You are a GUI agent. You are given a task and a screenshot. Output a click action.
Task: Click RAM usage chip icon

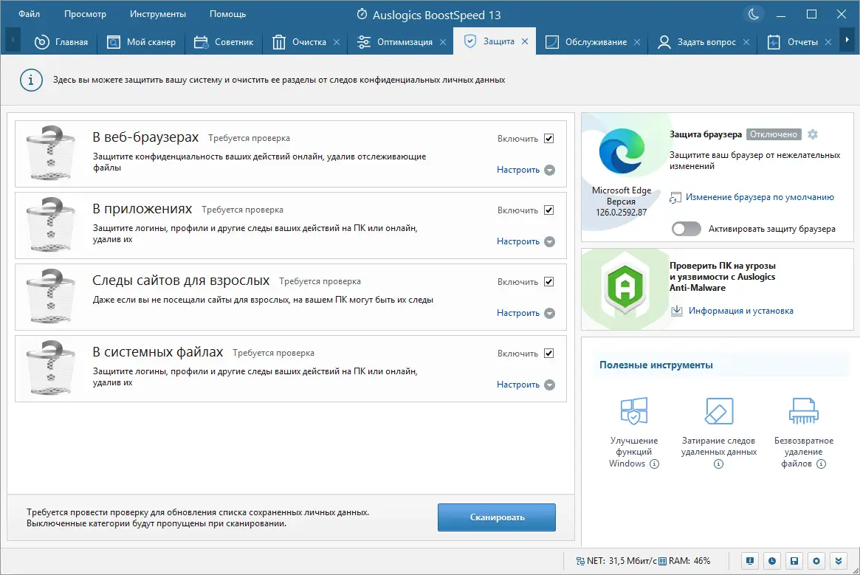[663, 561]
